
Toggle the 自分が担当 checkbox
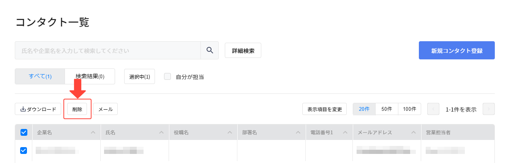click(167, 76)
